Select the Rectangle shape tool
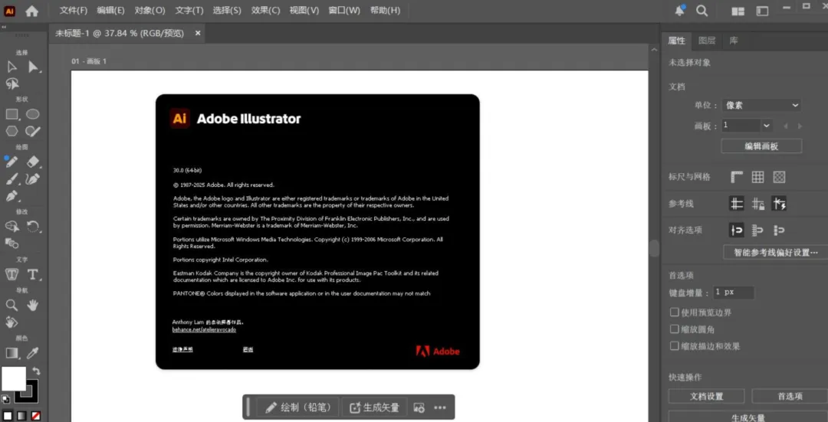Image resolution: width=828 pixels, height=422 pixels. [x=12, y=114]
